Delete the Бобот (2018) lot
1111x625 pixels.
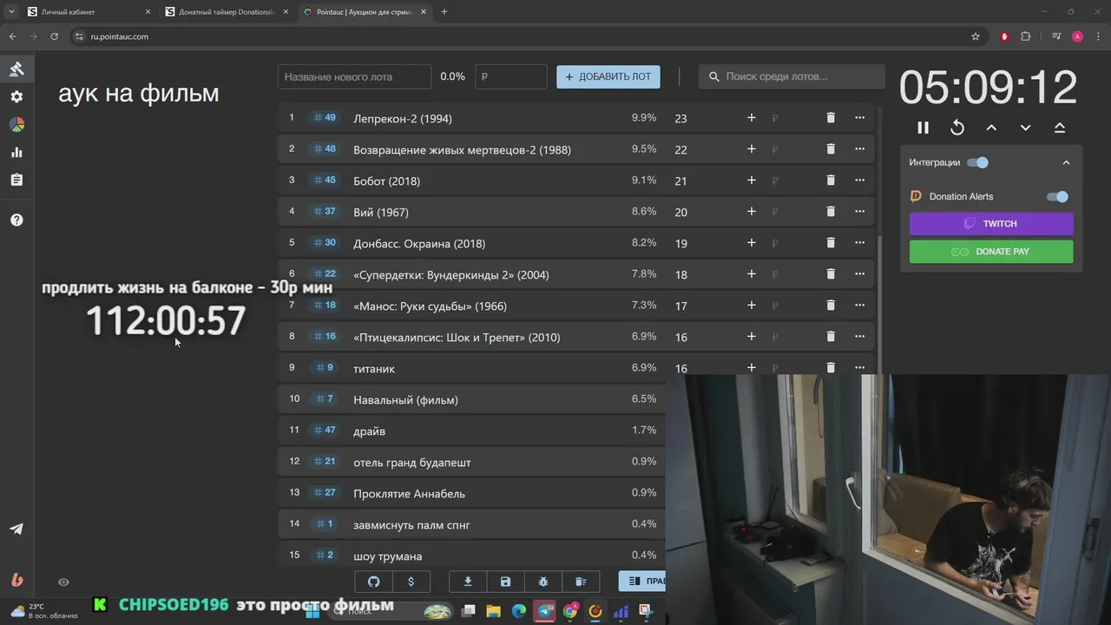coord(831,180)
